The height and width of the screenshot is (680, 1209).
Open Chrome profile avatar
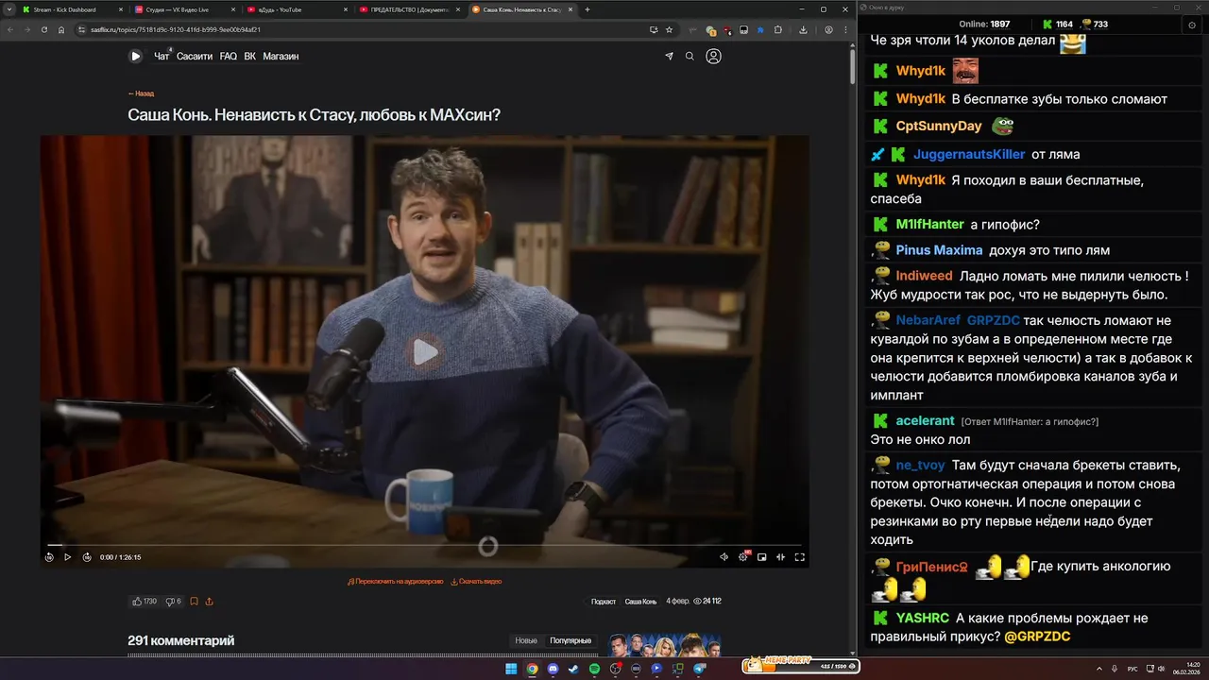[x=828, y=29]
